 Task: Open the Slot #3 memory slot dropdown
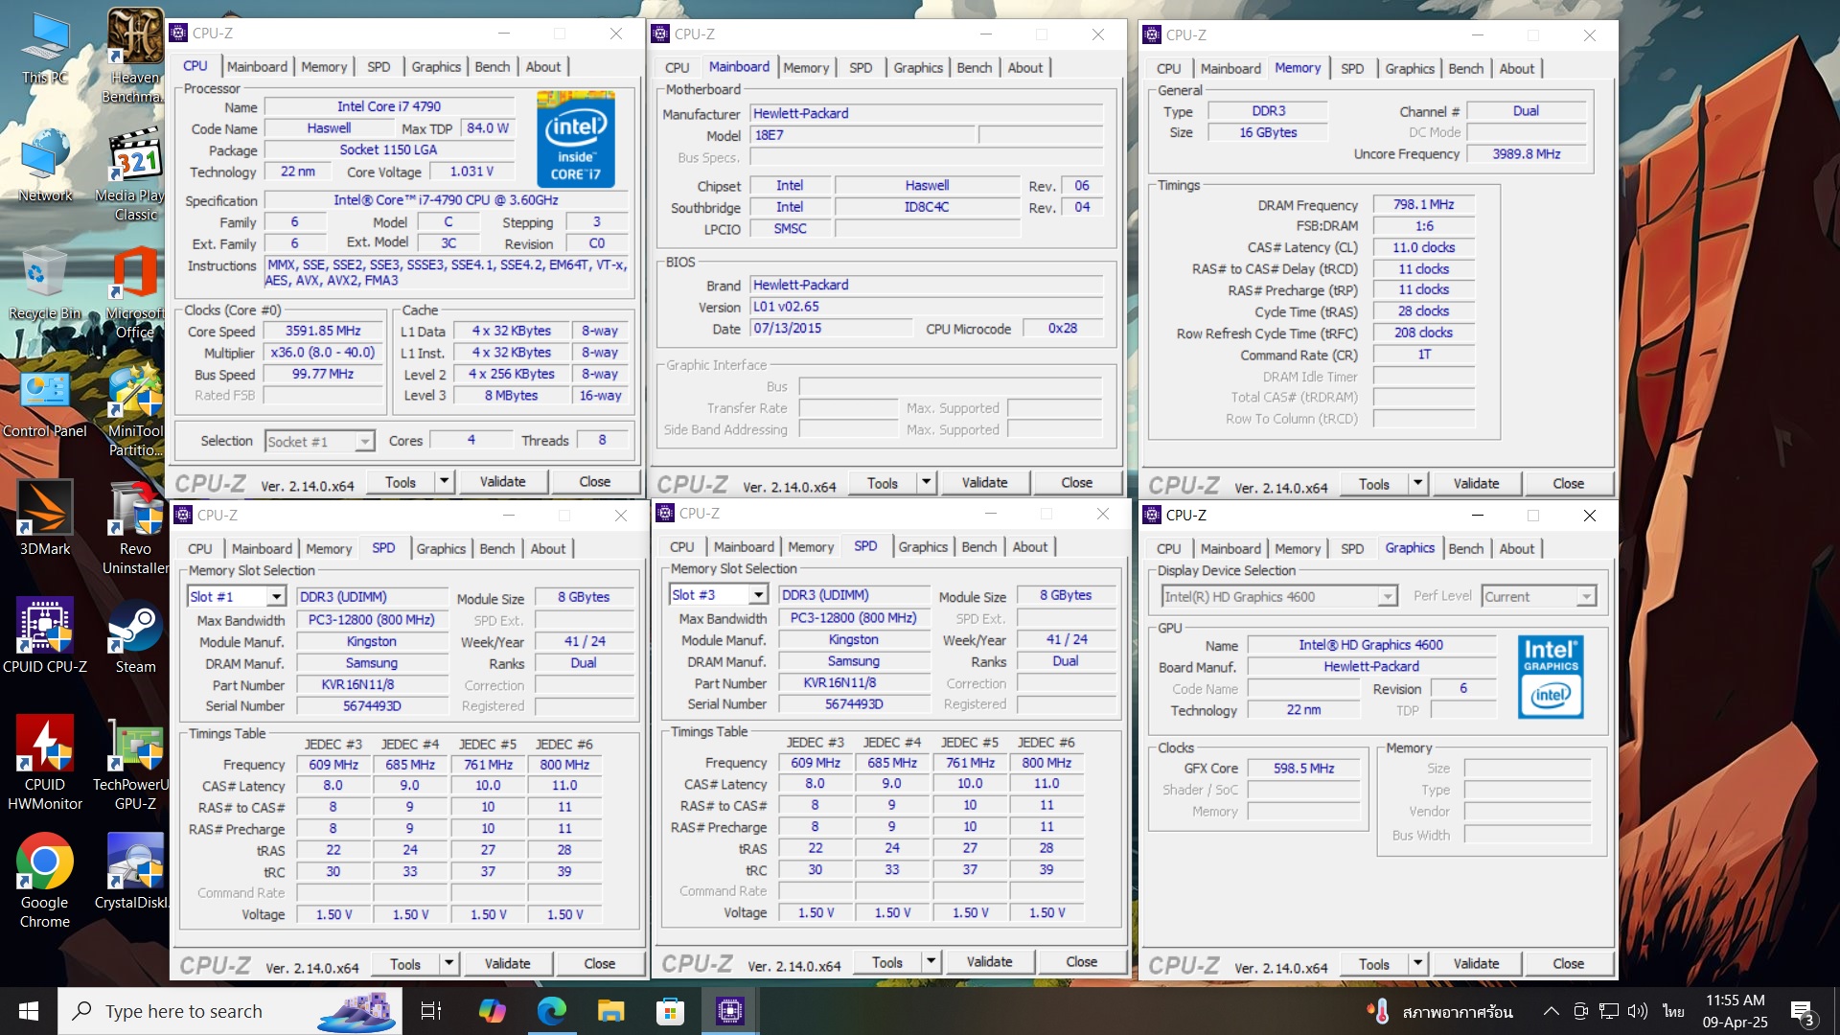pos(758,595)
